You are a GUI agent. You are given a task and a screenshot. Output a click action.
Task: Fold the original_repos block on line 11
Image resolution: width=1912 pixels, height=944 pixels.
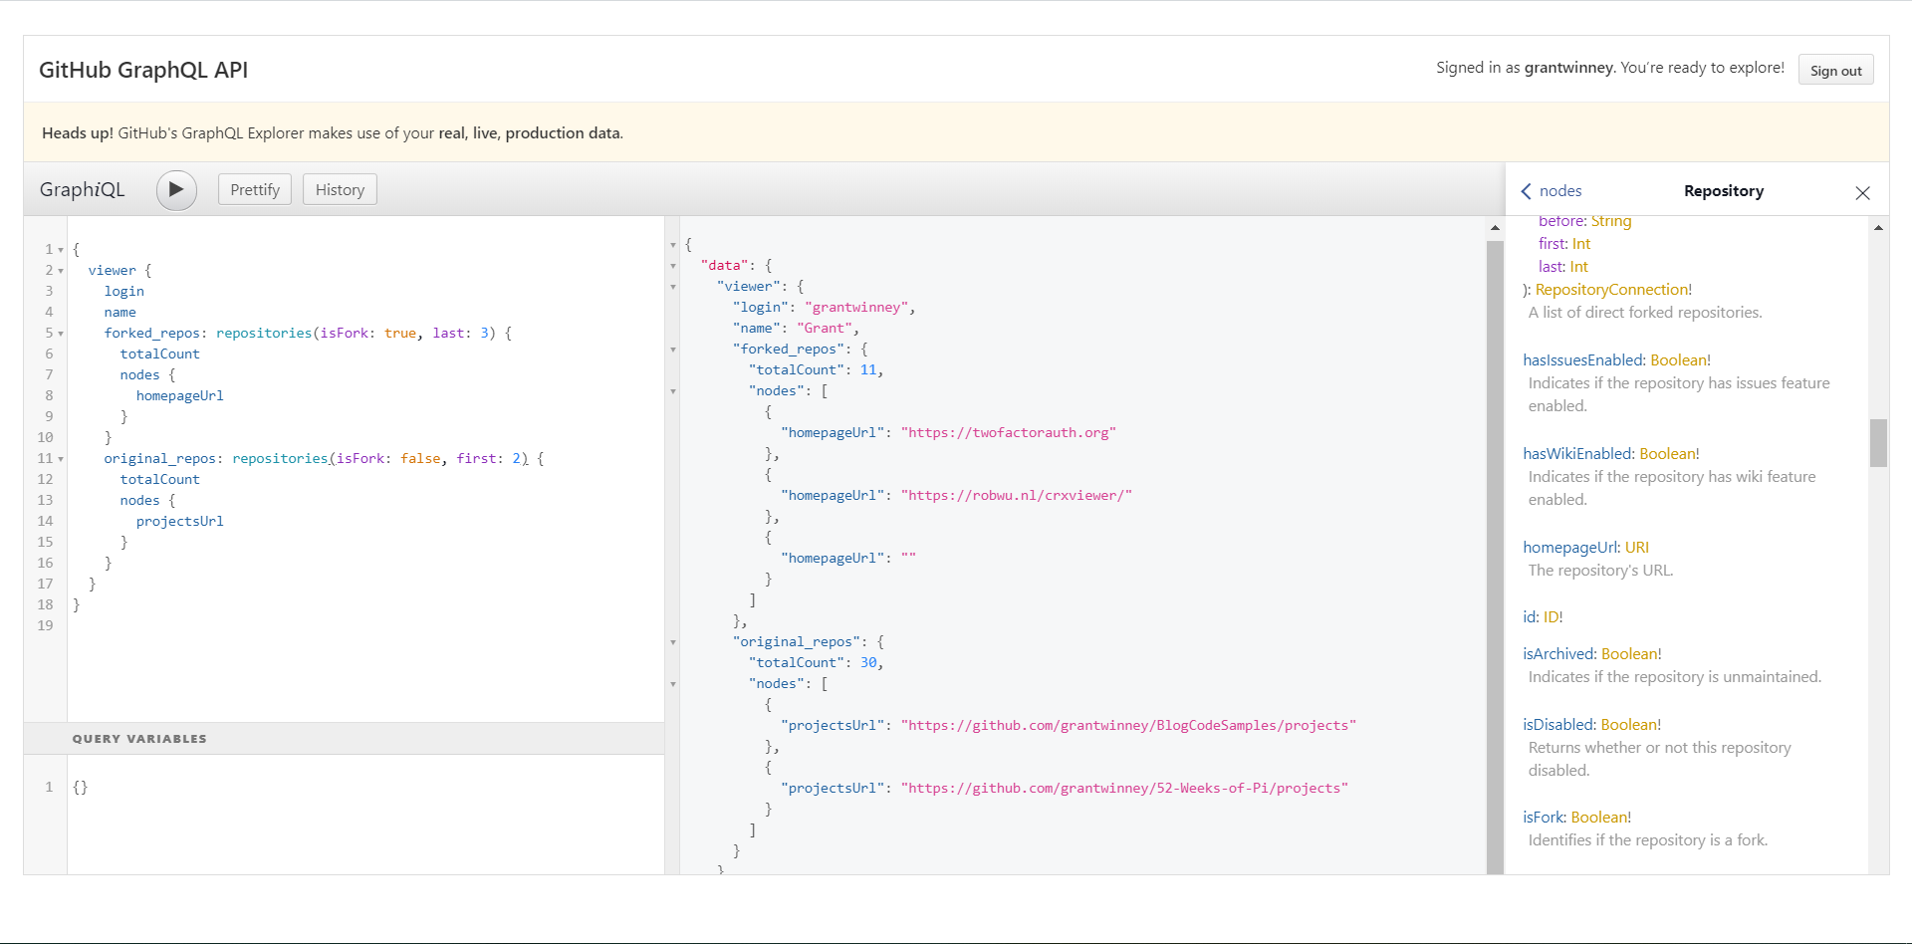click(x=61, y=459)
